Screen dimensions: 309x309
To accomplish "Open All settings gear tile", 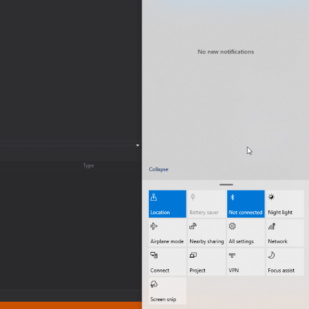I will [246, 233].
